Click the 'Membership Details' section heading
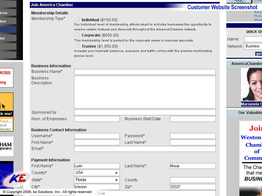The height and width of the screenshot is (196, 262). (50, 13)
